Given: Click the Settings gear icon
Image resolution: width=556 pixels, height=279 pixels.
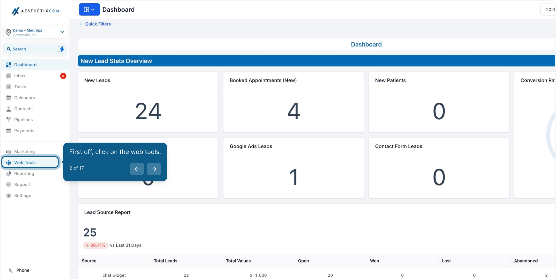Looking at the screenshot, I should 9,196.
